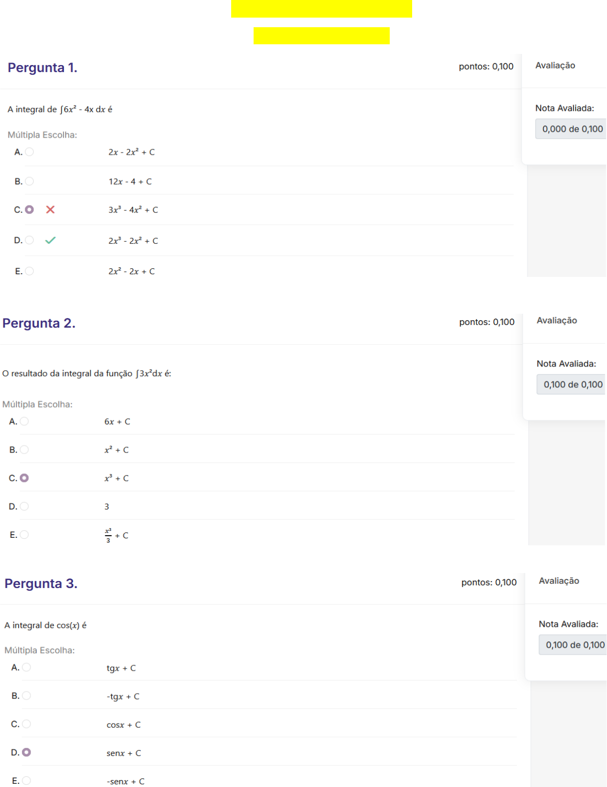
Task: Choose option B 'x² + C' in Pergunta 2
Action: [25, 450]
